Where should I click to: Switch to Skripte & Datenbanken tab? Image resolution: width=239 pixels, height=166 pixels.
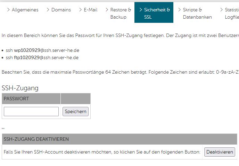pos(197,13)
